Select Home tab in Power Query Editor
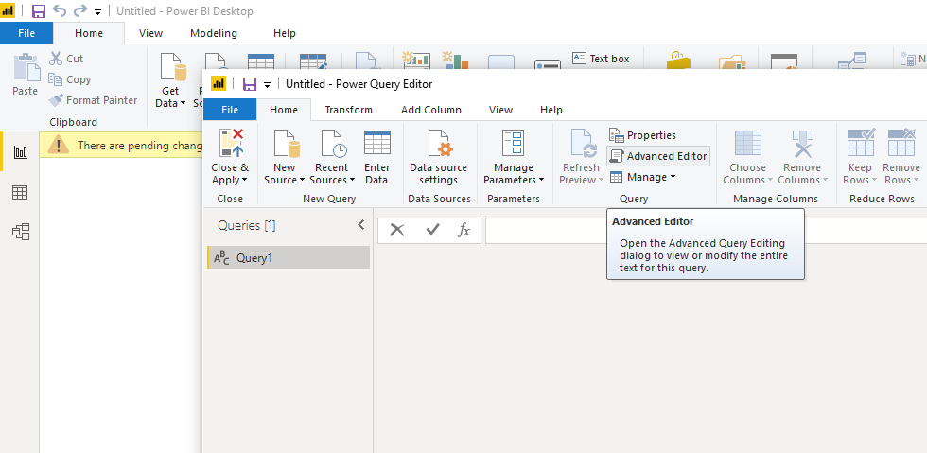Image resolution: width=927 pixels, height=453 pixels. coord(284,110)
